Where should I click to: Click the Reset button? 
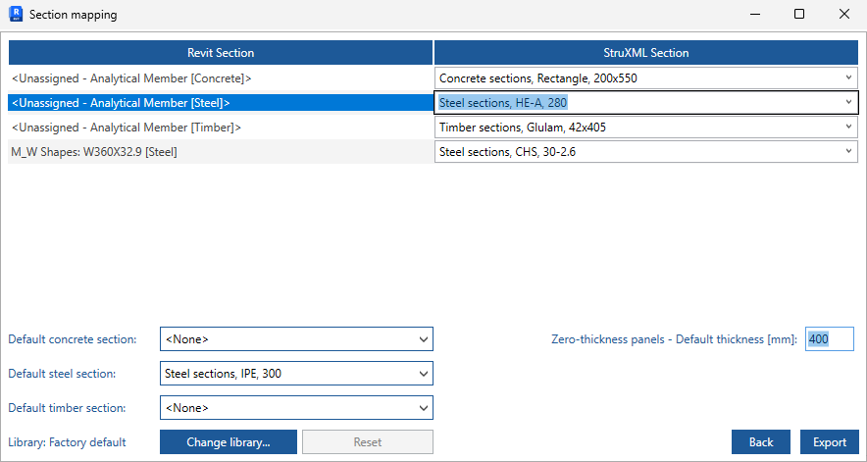click(x=368, y=442)
